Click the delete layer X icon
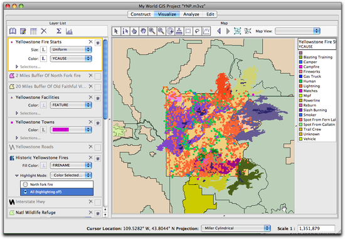This screenshot has height=239, width=345. [44, 31]
